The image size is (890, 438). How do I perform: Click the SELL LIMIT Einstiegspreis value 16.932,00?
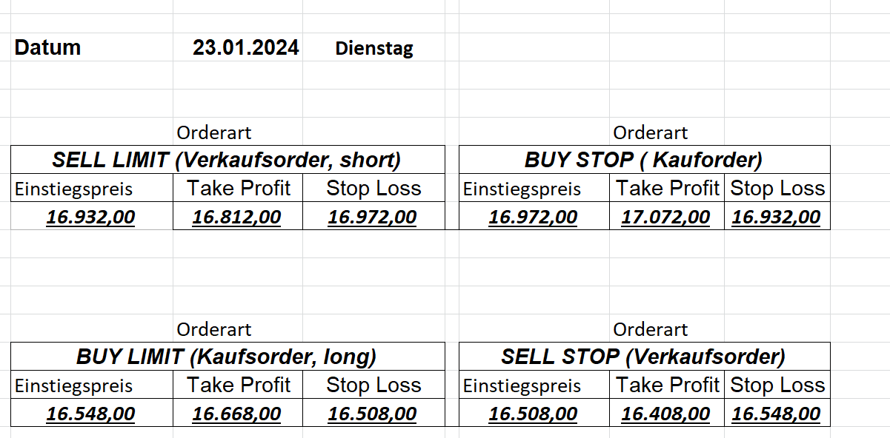90,218
